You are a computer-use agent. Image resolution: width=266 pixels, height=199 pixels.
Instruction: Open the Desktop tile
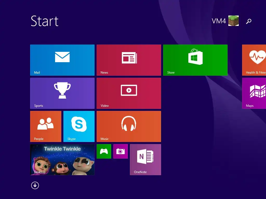tap(62, 160)
